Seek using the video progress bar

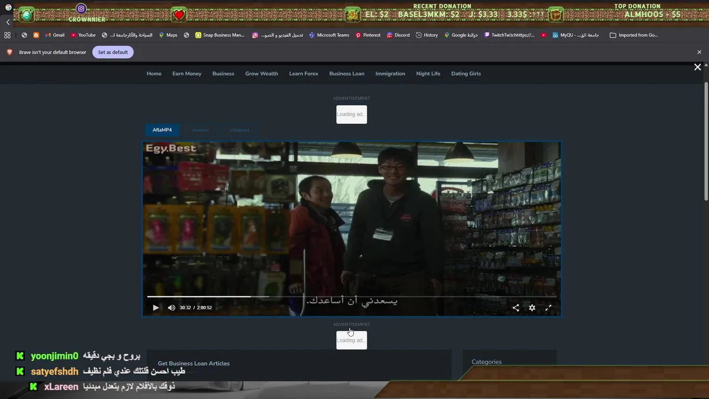point(352,296)
